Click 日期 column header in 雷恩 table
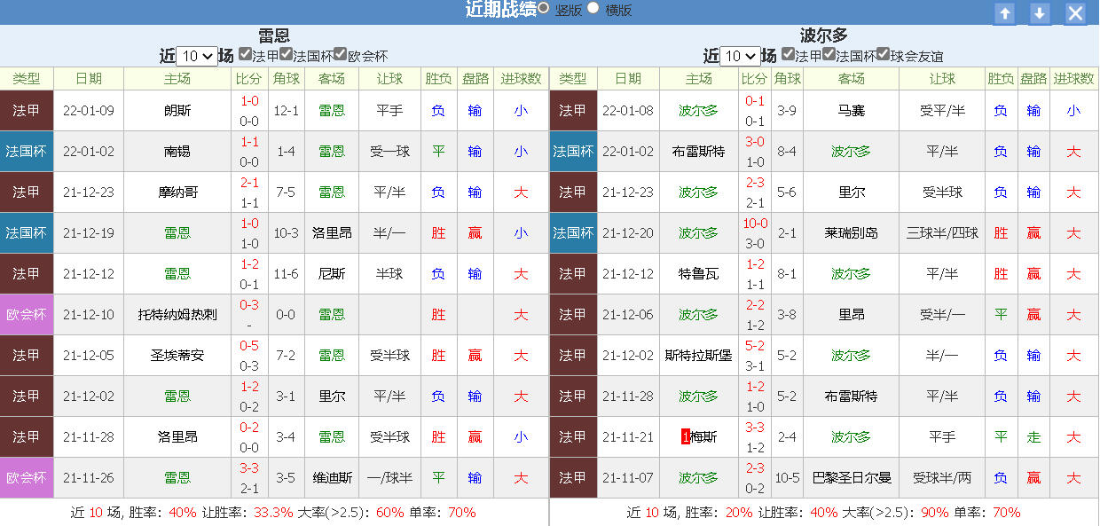 89,79
